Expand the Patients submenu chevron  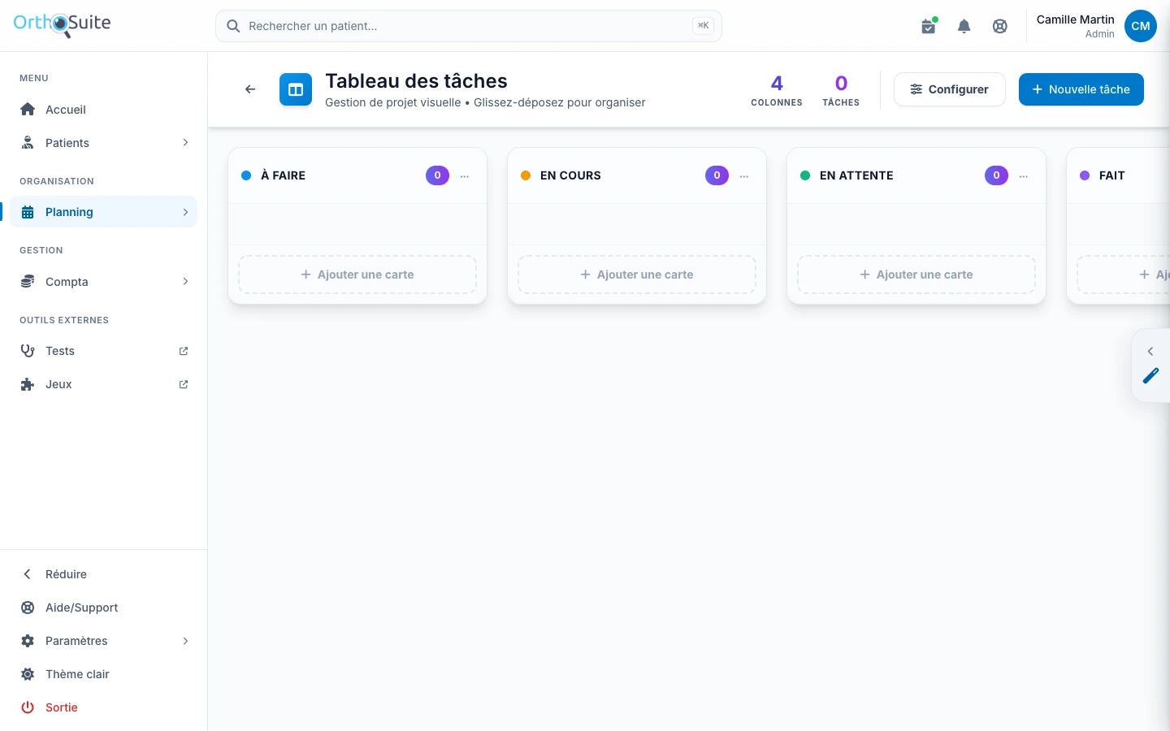pyautogui.click(x=185, y=143)
